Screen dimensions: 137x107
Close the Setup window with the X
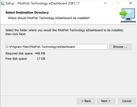coord(131,3)
